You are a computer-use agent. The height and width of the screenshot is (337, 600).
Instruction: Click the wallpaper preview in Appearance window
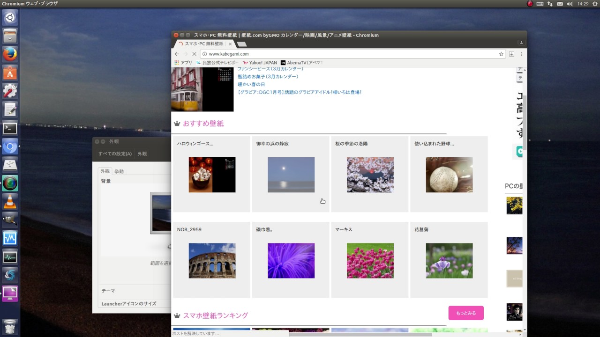[x=161, y=213]
